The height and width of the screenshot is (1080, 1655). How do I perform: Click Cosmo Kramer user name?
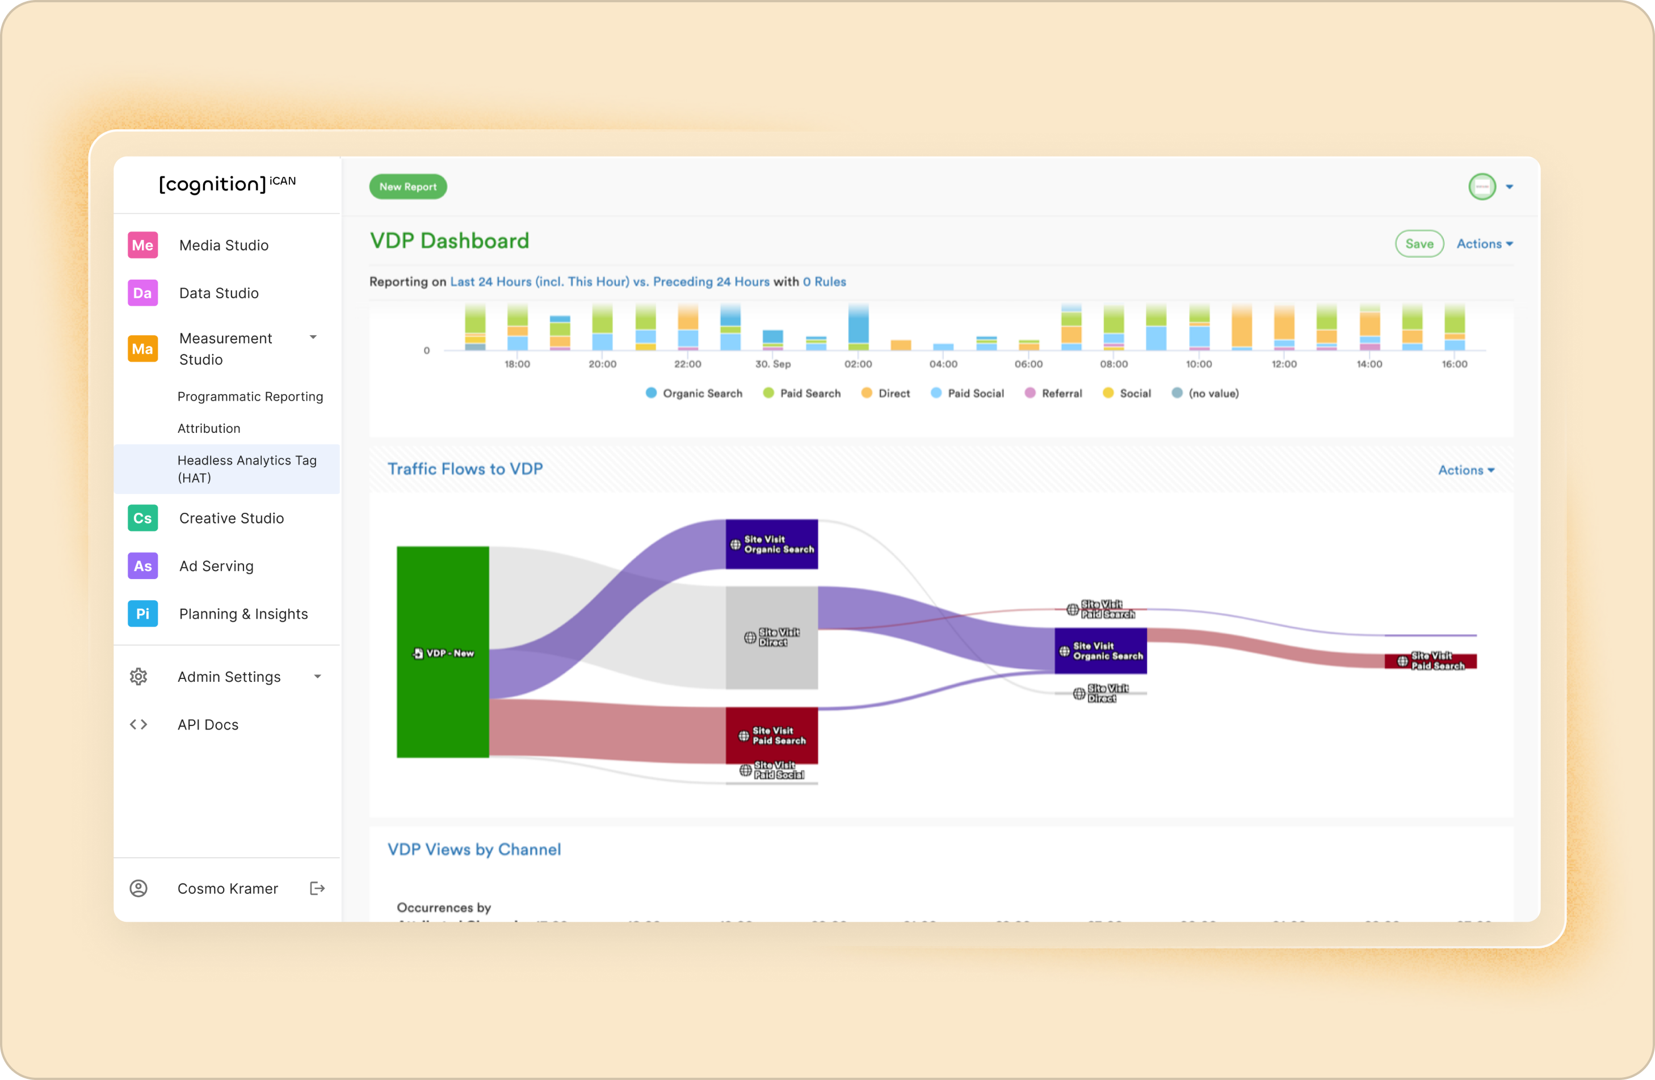tap(228, 889)
